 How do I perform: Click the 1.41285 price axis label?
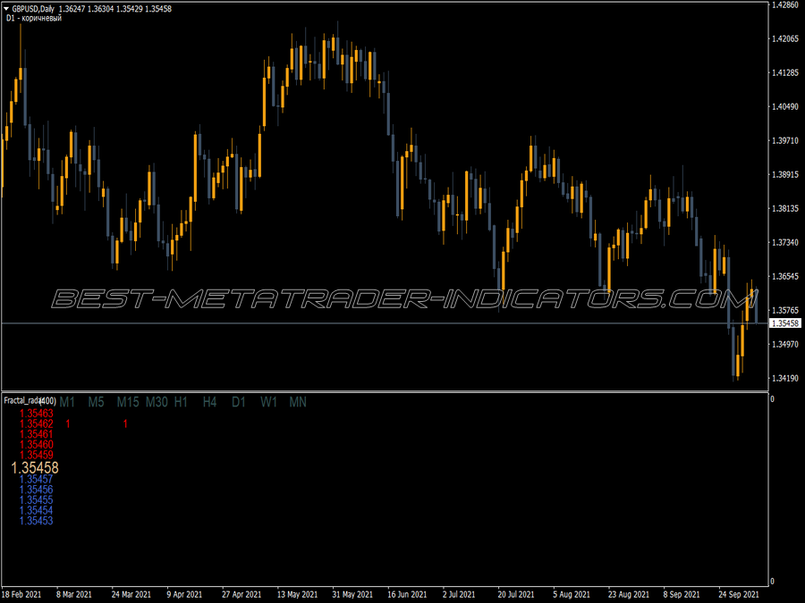(785, 73)
